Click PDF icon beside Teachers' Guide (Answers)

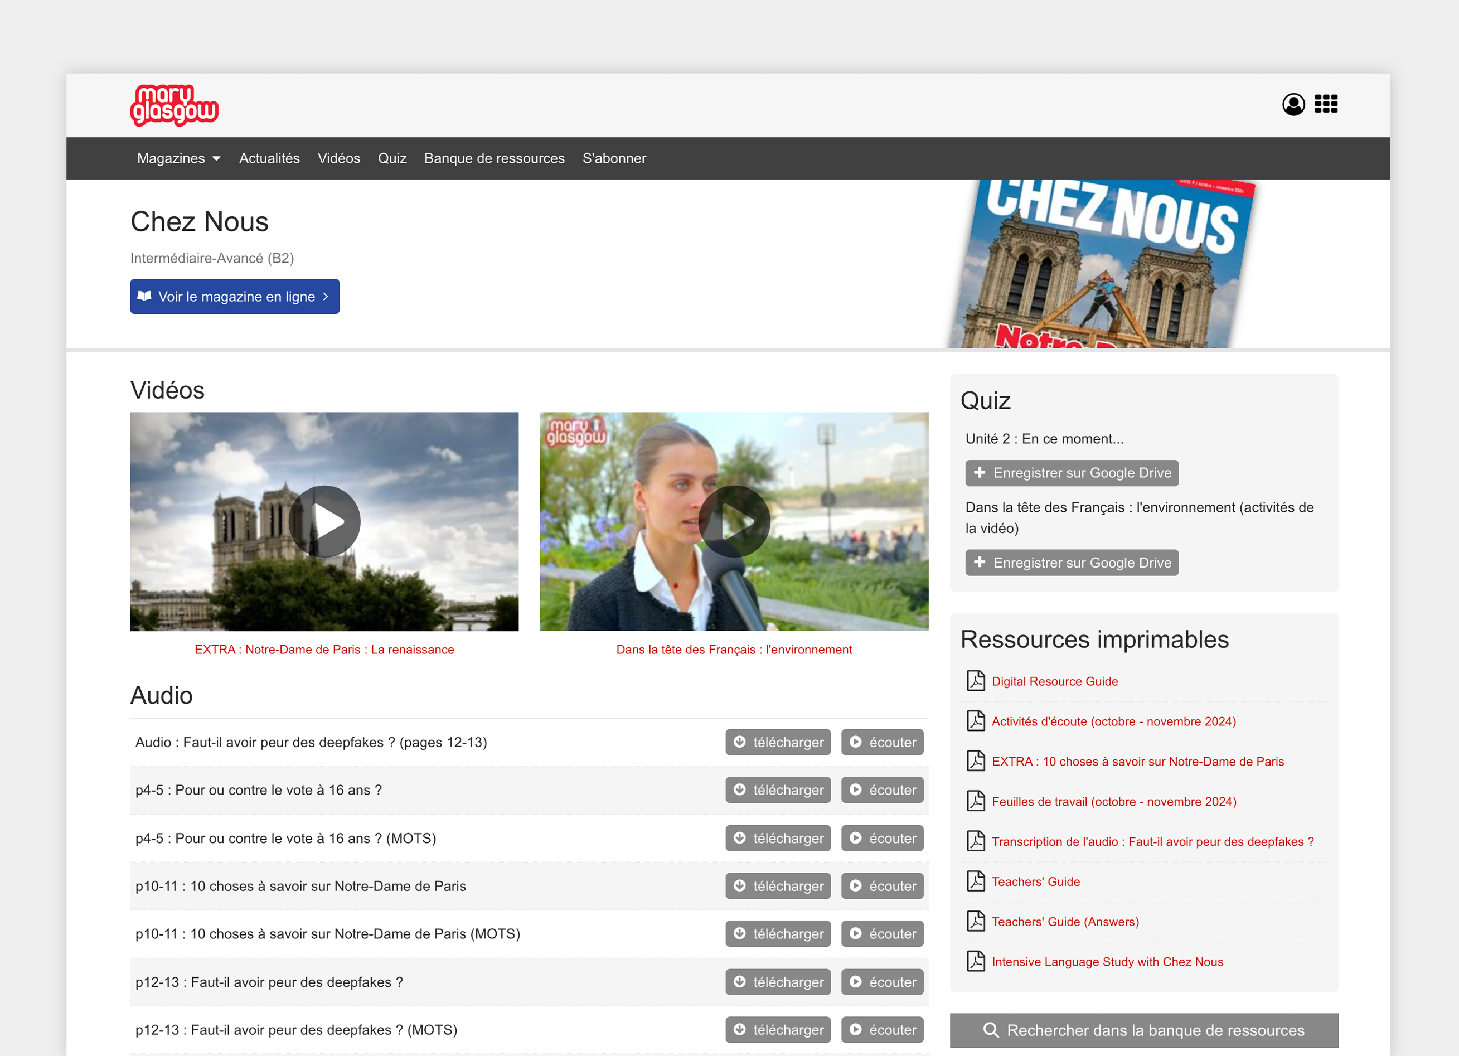pyautogui.click(x=976, y=922)
